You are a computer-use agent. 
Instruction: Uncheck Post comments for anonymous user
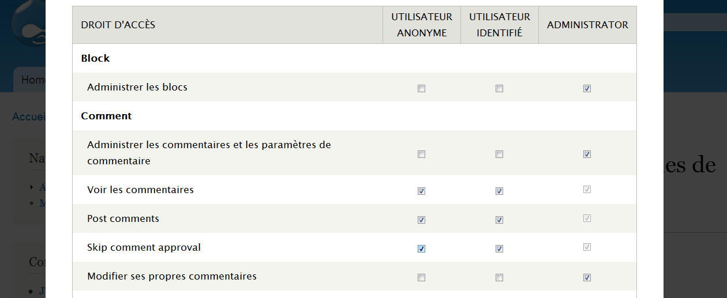pos(421,220)
